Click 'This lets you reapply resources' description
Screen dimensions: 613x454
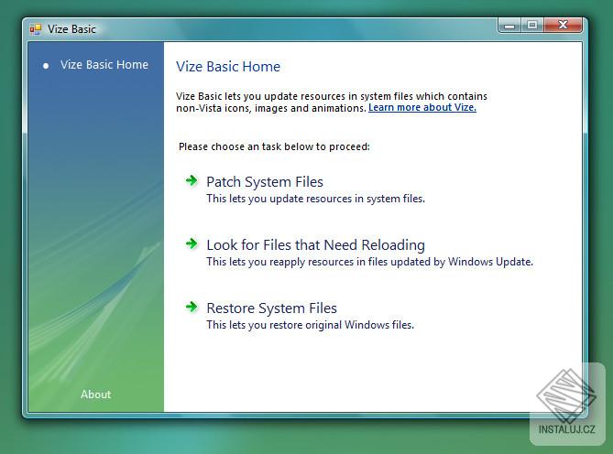[369, 262]
